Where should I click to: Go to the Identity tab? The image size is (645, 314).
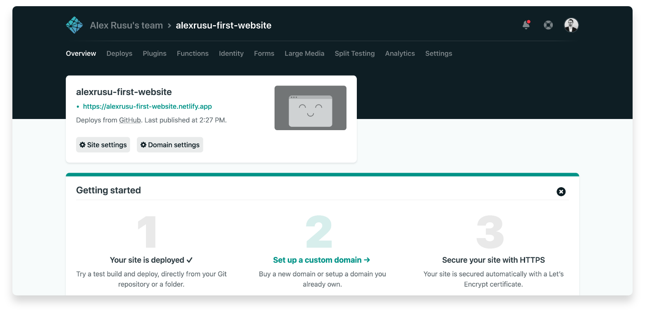point(231,53)
